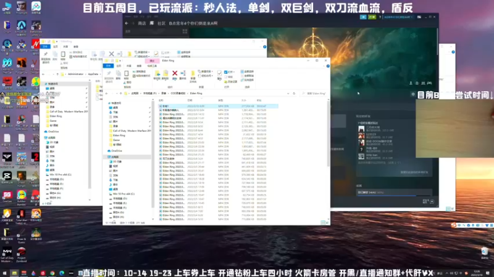Open the quick access toolbar dropdown in the Elden Ring title bar
The height and width of the screenshot is (277, 494).
point(120,60)
